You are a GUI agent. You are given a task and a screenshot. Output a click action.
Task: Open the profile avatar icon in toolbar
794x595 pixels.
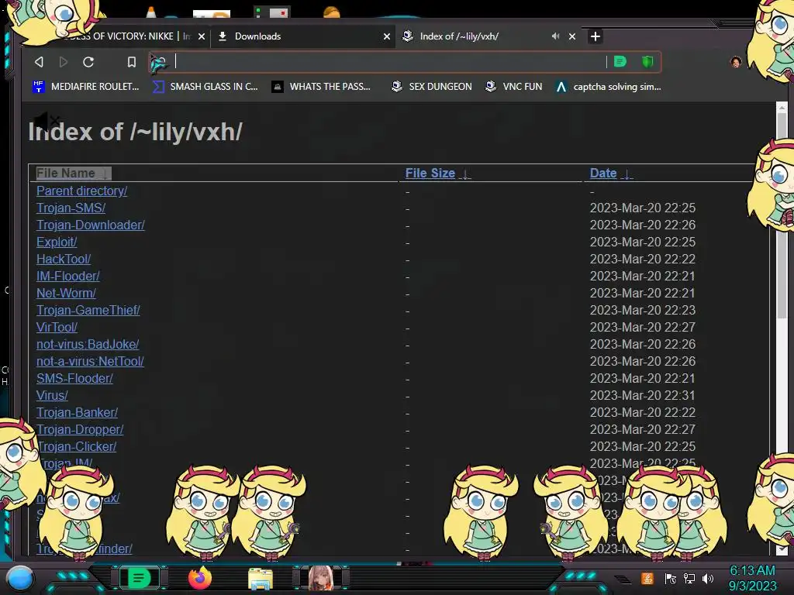[x=736, y=62]
